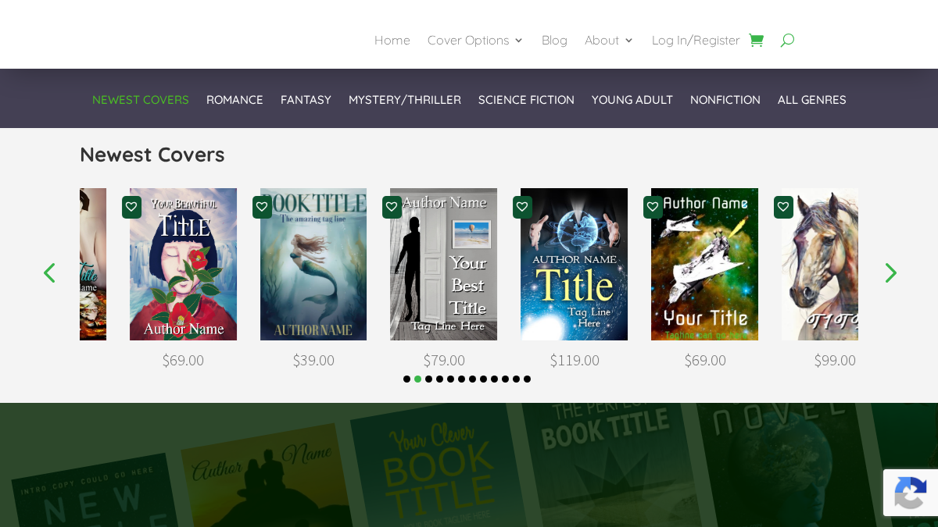Select the Newest Covers tab
Viewport: 938px width, 527px height.
click(141, 100)
